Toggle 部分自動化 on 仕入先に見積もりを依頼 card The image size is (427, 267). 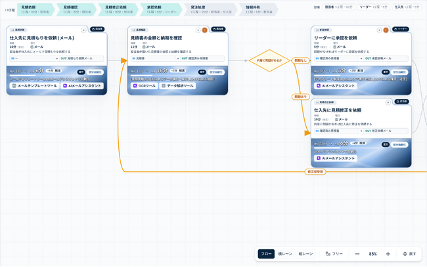(x=95, y=72)
